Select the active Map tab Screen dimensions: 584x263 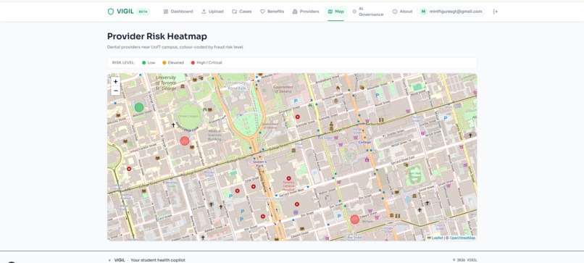tap(335, 12)
